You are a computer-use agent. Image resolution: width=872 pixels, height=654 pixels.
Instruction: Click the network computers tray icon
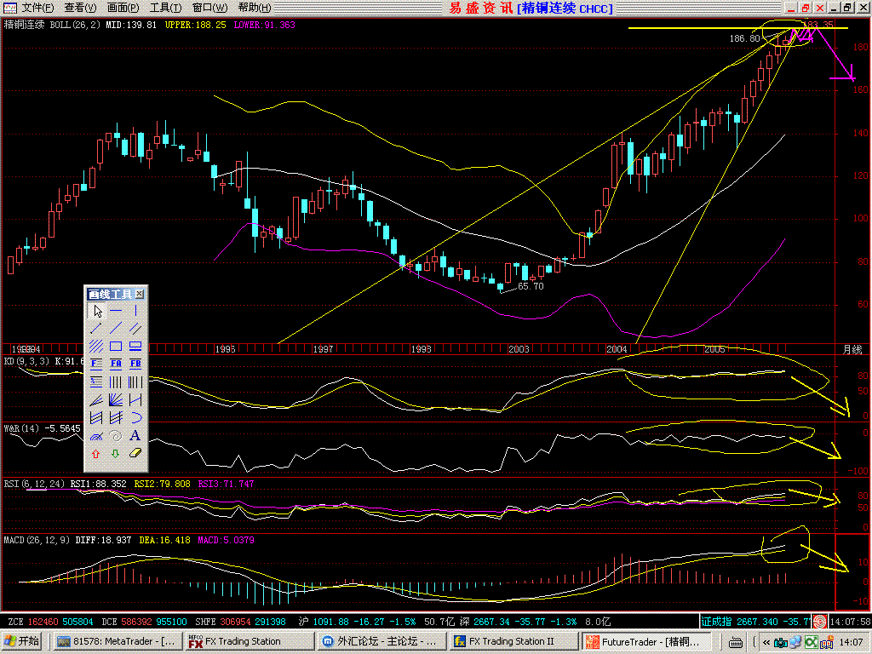795,642
